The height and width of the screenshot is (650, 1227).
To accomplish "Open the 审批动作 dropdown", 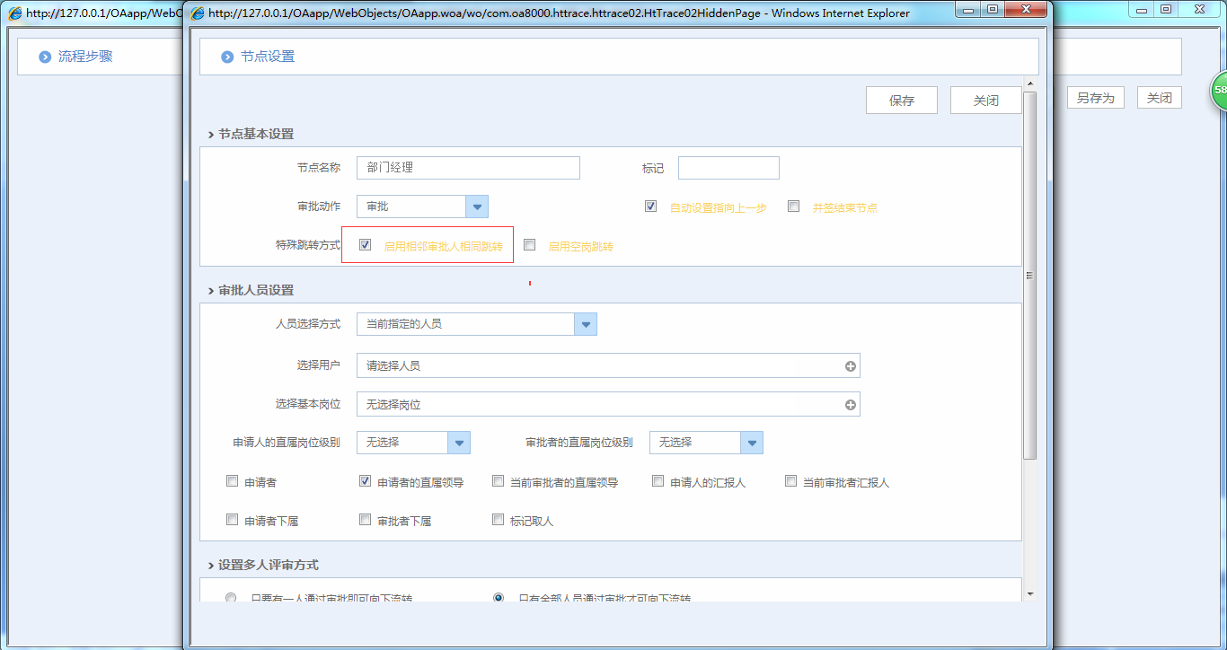I will tap(476, 206).
